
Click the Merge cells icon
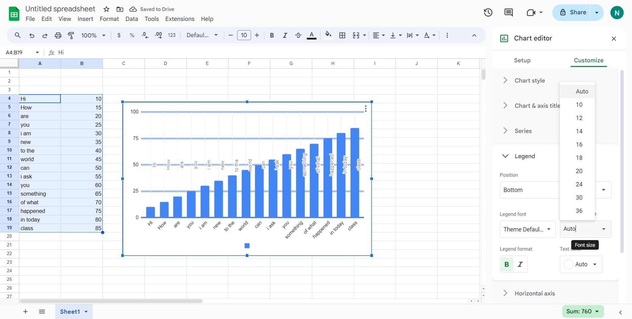coord(356,35)
